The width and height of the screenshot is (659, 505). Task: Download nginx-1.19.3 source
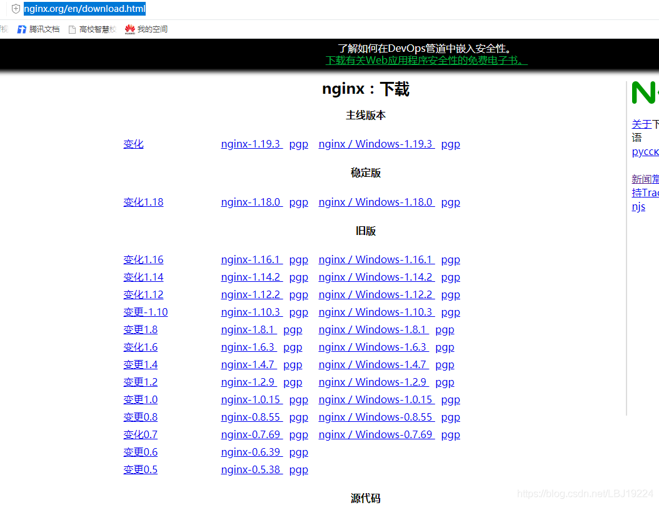point(252,144)
